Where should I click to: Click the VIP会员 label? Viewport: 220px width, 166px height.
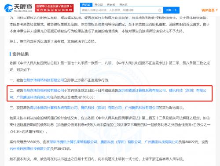[208, 10]
